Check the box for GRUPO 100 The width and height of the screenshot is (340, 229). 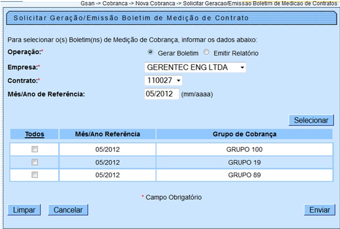[35, 149]
